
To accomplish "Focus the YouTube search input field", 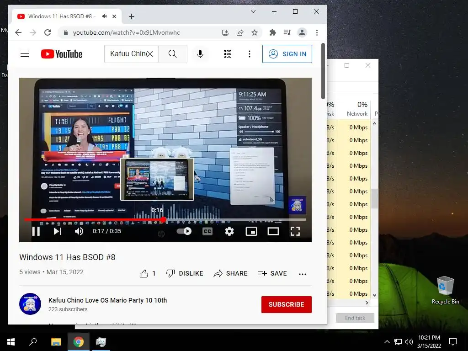I will [x=128, y=54].
